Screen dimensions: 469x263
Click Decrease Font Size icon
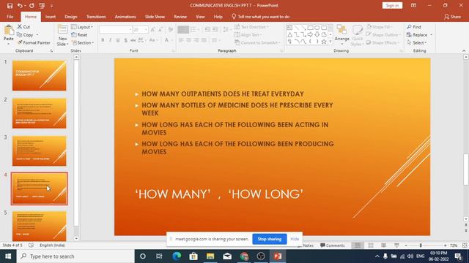[160, 29]
